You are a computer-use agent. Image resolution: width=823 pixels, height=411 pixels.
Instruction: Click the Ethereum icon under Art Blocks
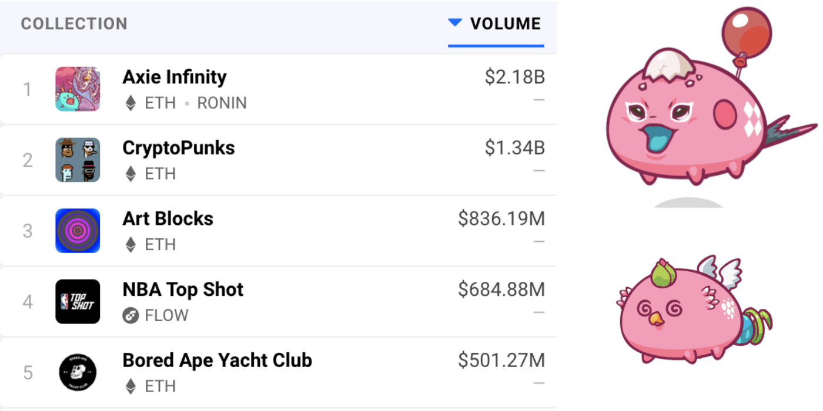coord(131,245)
